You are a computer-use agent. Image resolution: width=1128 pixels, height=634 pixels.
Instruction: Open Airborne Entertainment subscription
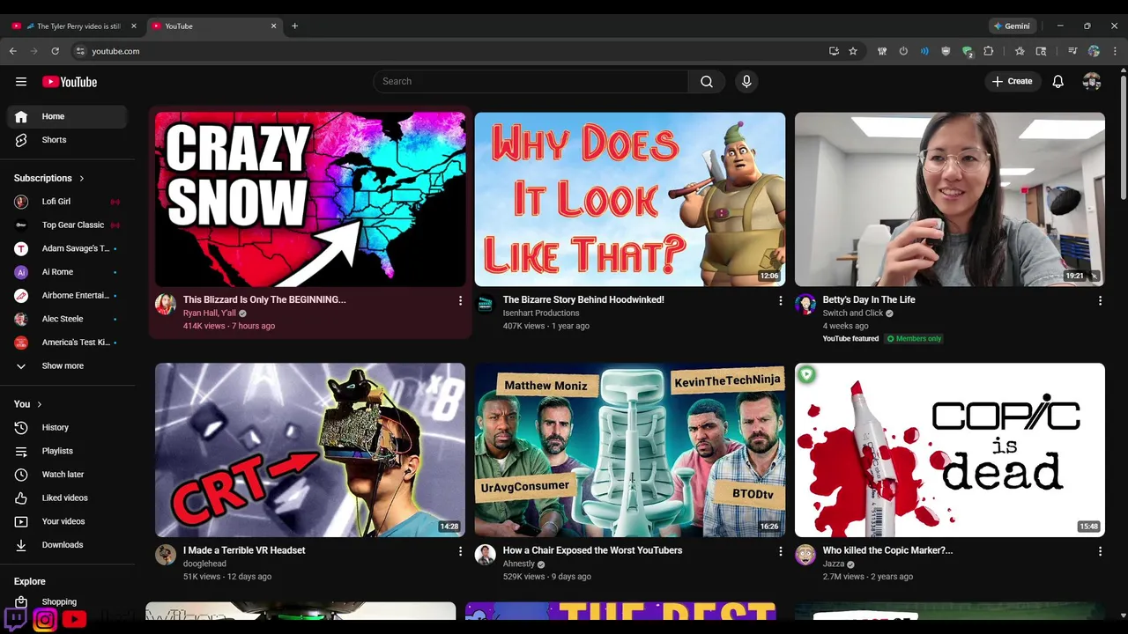(67, 295)
